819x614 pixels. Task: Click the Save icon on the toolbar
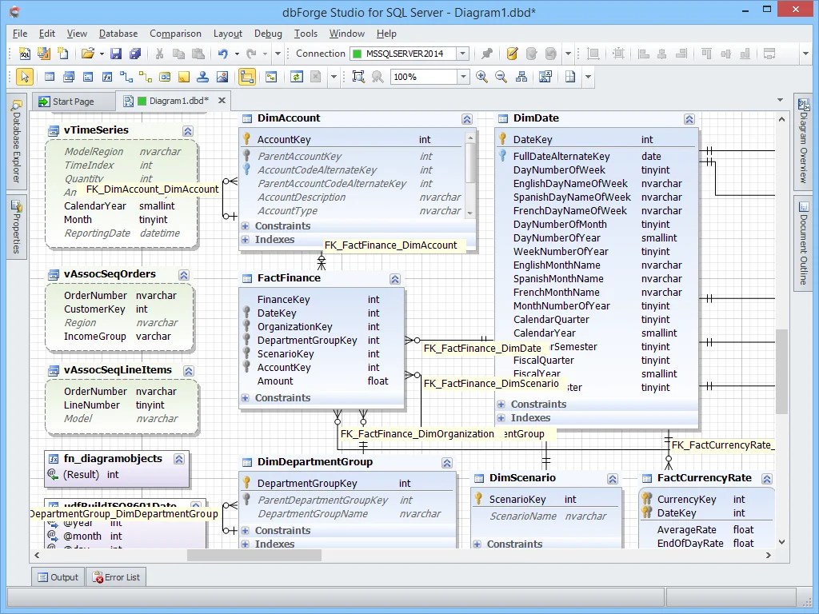click(116, 54)
